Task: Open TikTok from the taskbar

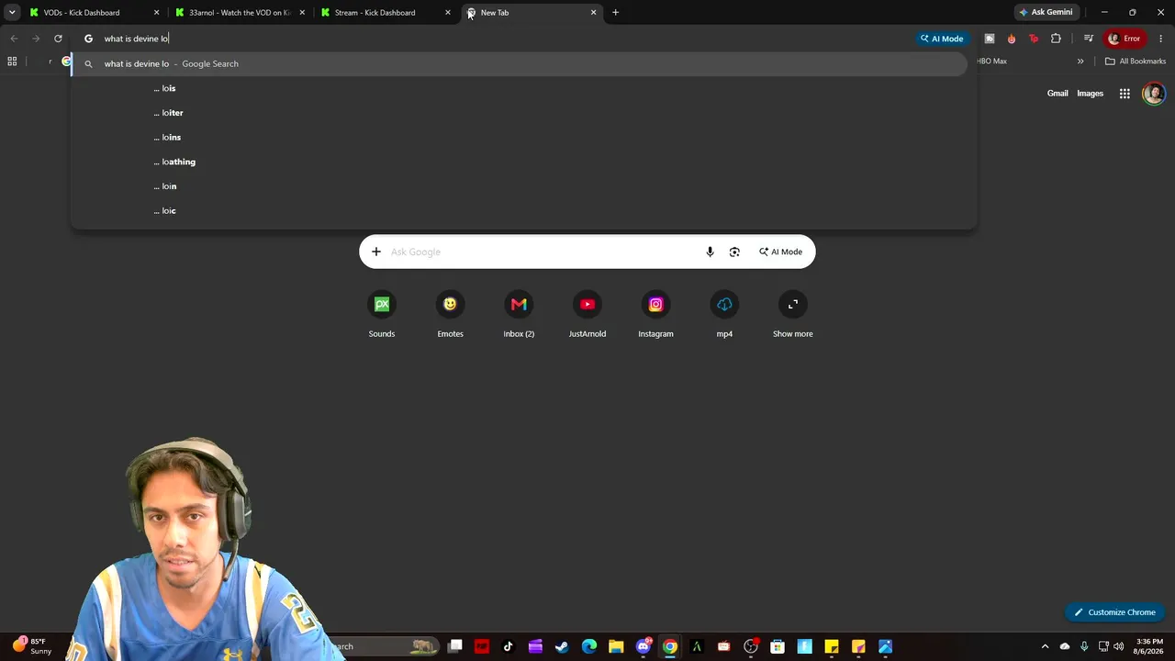Action: coord(509,646)
